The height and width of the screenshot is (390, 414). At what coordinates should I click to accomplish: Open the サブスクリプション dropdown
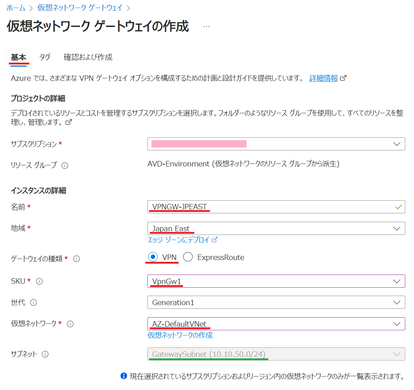click(x=276, y=144)
